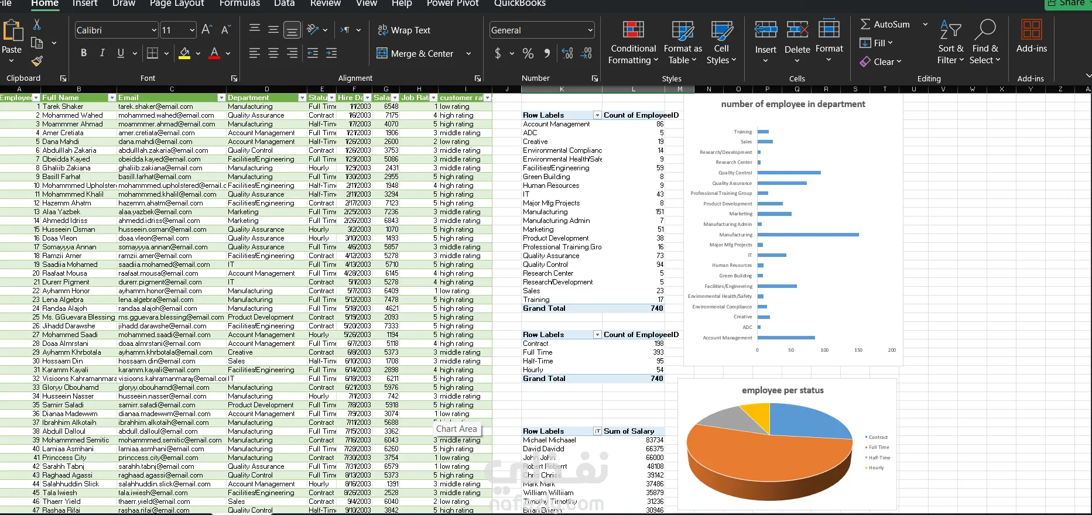Toggle Bold formatting
The image size is (1092, 515).
click(84, 53)
